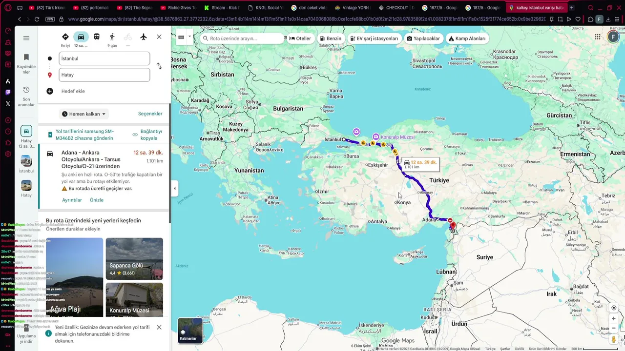Image resolution: width=625 pixels, height=351 pixels.
Task: Swap starting point and destination
Action: pos(159,66)
